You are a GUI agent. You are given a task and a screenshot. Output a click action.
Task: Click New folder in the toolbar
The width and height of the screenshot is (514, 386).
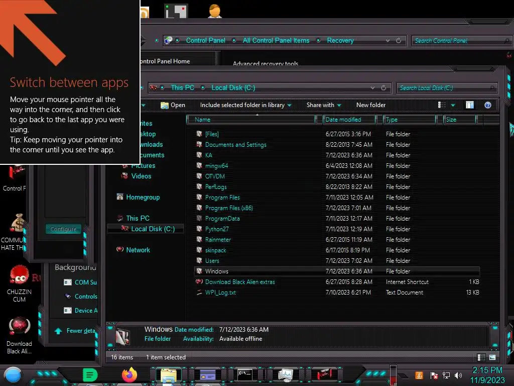371,105
